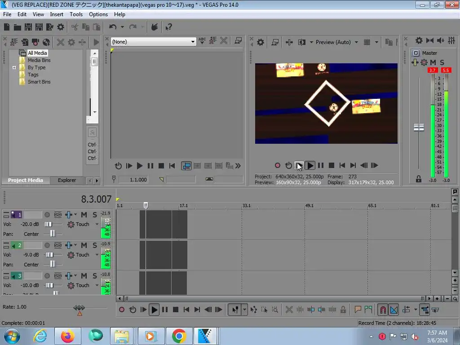Open Split Screen View dropdown arrow

coord(311,42)
